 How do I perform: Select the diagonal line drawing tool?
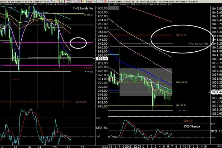click(x=75, y=1)
